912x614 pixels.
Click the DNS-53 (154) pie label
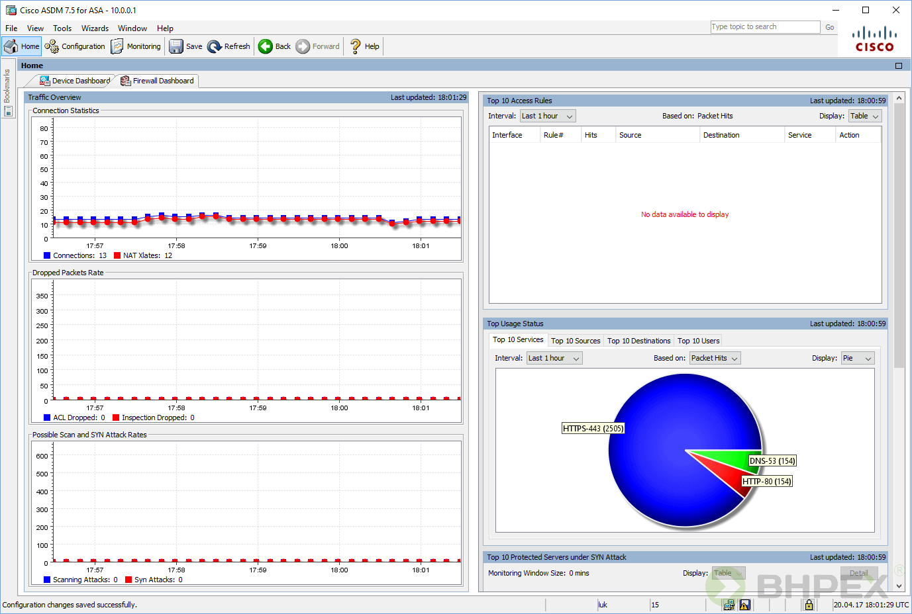click(772, 461)
